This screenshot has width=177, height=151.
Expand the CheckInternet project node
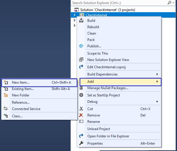click(75, 15)
